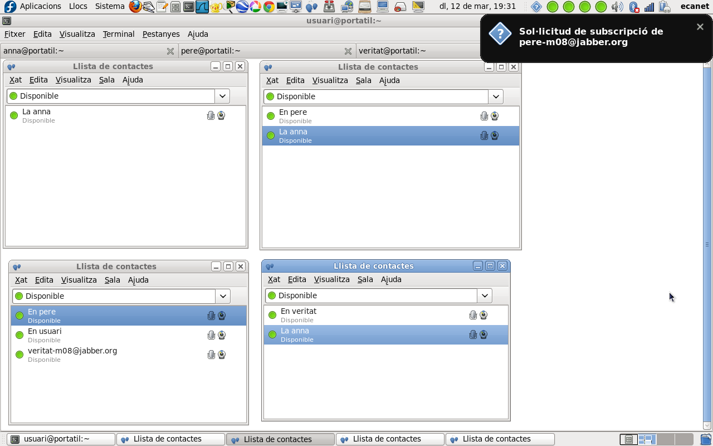
Task: Expand status dropdown in window listing En veritat
Action: pos(485,295)
